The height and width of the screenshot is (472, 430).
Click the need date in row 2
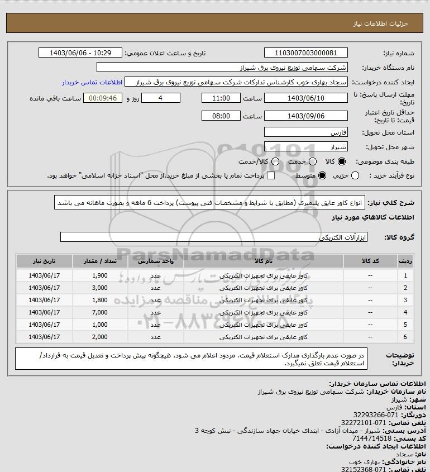[44, 288]
